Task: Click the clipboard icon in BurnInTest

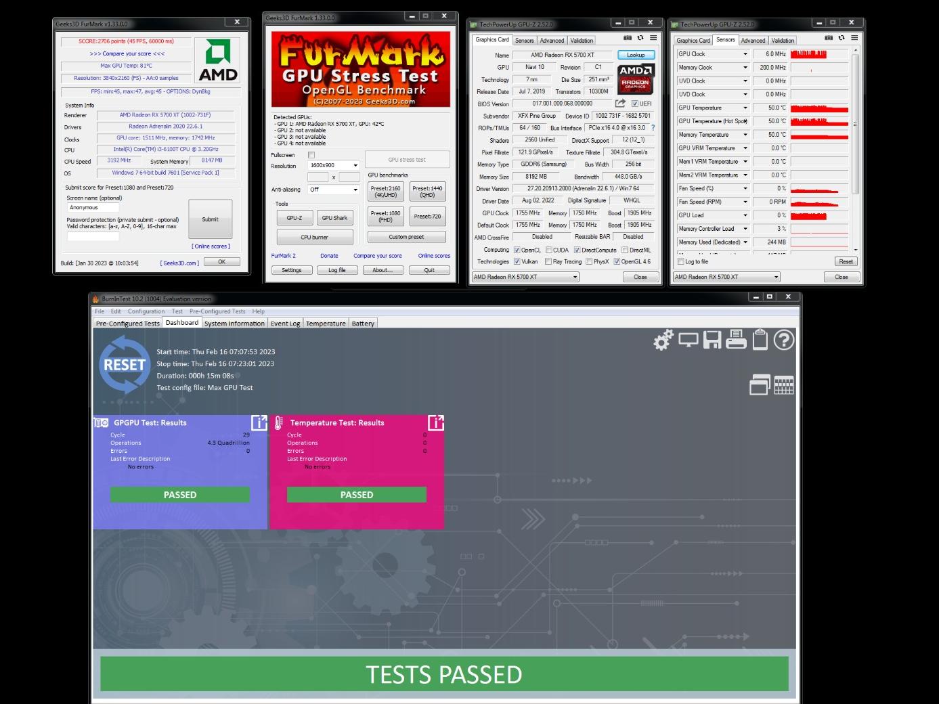Action: click(x=760, y=340)
